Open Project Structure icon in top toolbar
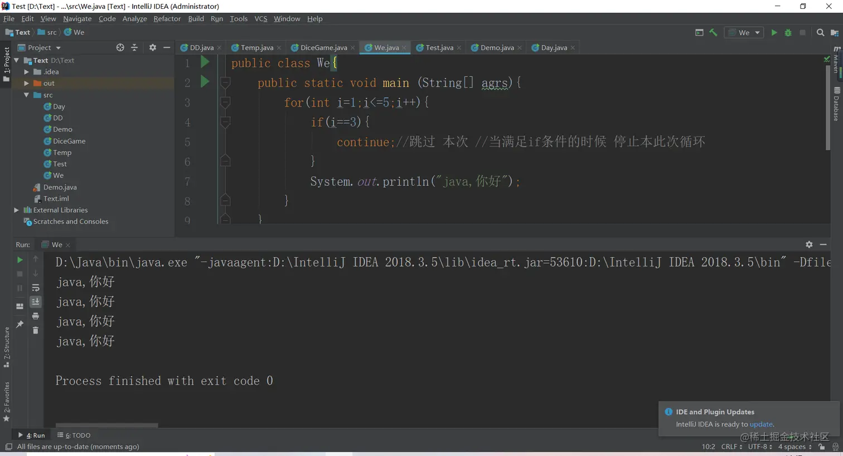843x456 pixels. pos(835,33)
